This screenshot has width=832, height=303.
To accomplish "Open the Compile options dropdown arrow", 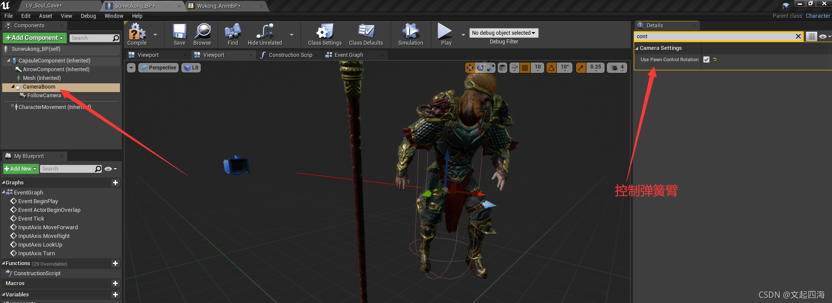I will click(155, 35).
